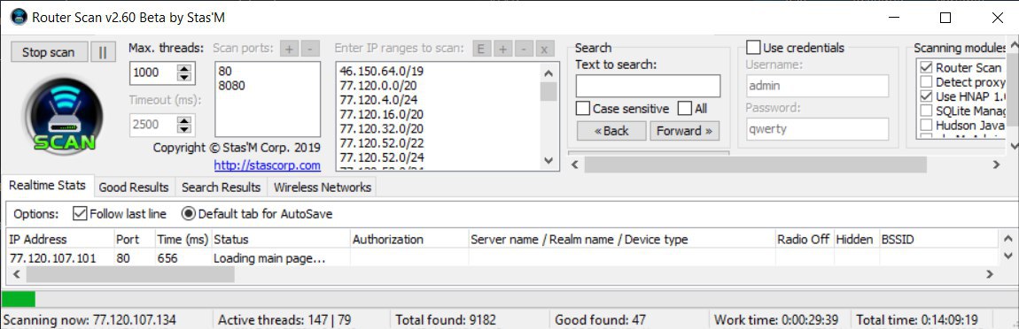Viewport: 1019px width, 329px height.
Task: Click the Text to search input field
Action: point(648,86)
